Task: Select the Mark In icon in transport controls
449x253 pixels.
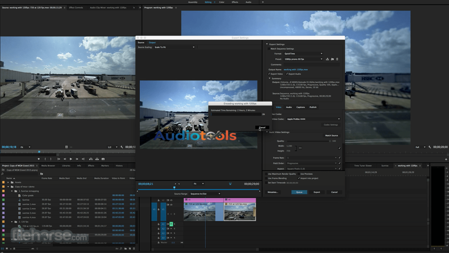Action: tap(45, 159)
